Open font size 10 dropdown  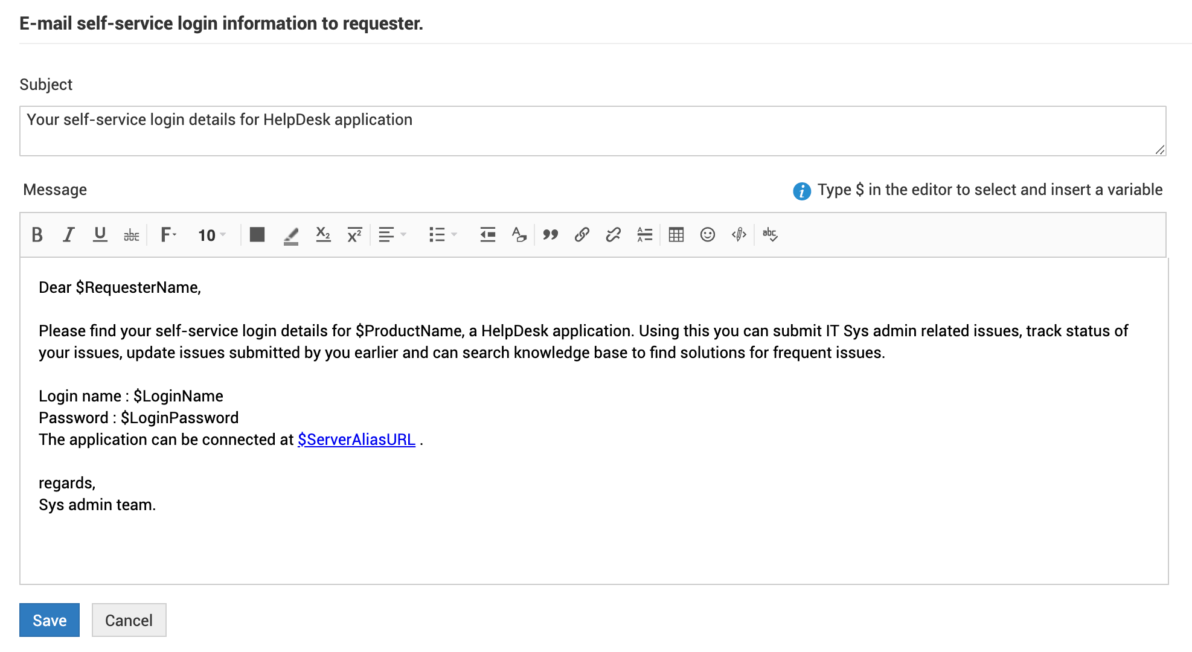click(212, 235)
